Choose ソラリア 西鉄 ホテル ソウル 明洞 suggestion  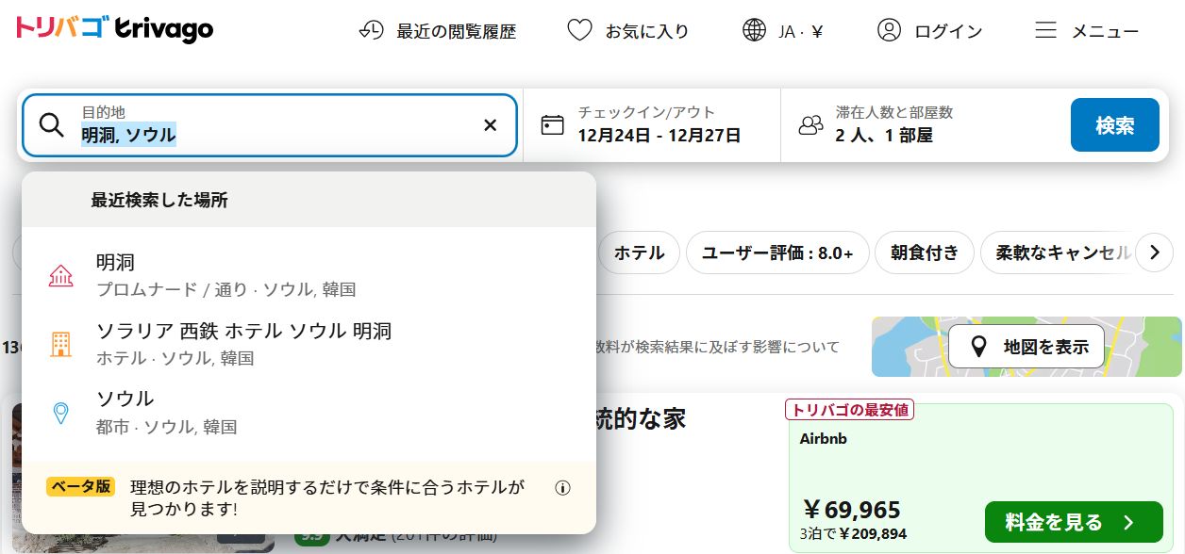[243, 343]
